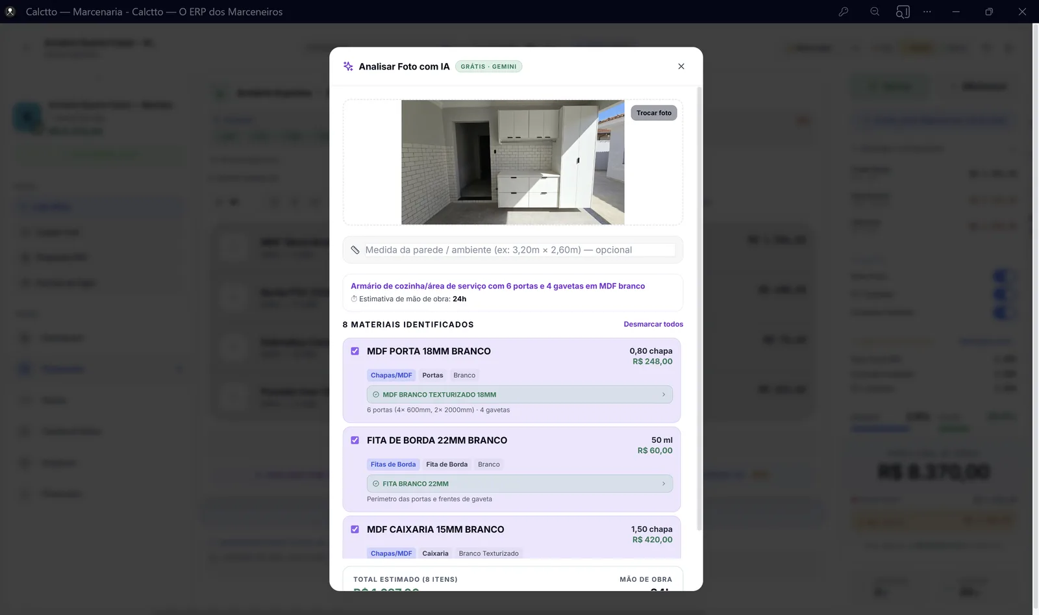Click the 8 MATERIAIS IDENTIFICADOS heading
Image resolution: width=1039 pixels, height=615 pixels.
[x=408, y=325]
